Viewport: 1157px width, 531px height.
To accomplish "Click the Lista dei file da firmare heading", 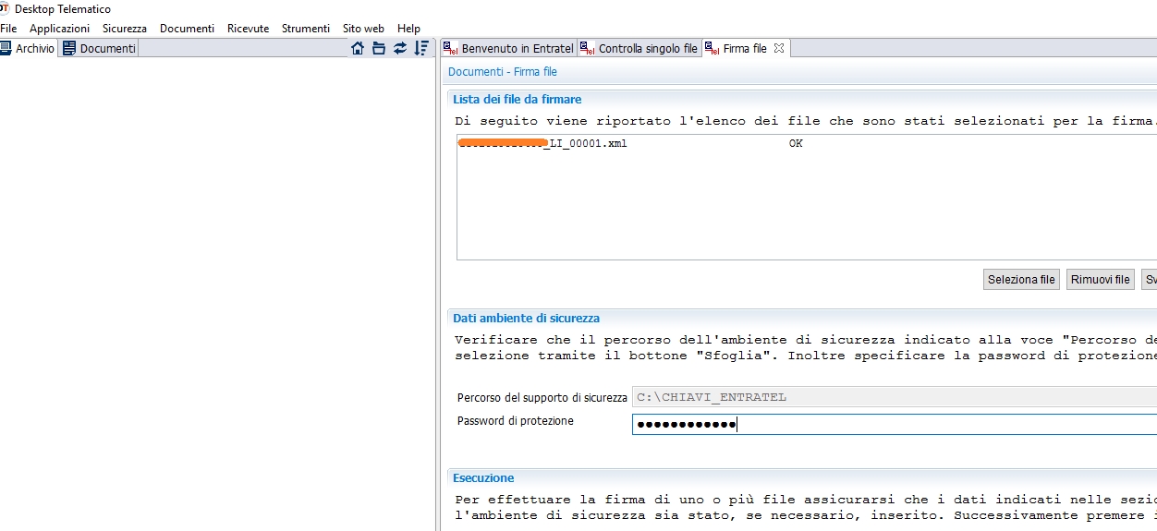I will pyautogui.click(x=518, y=99).
